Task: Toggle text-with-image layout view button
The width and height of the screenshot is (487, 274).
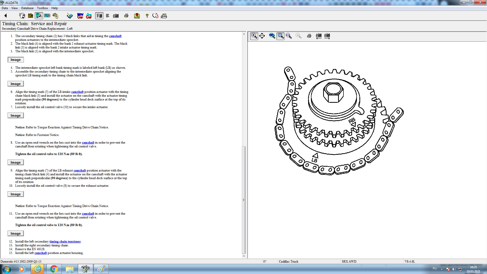Action: click(x=99, y=16)
